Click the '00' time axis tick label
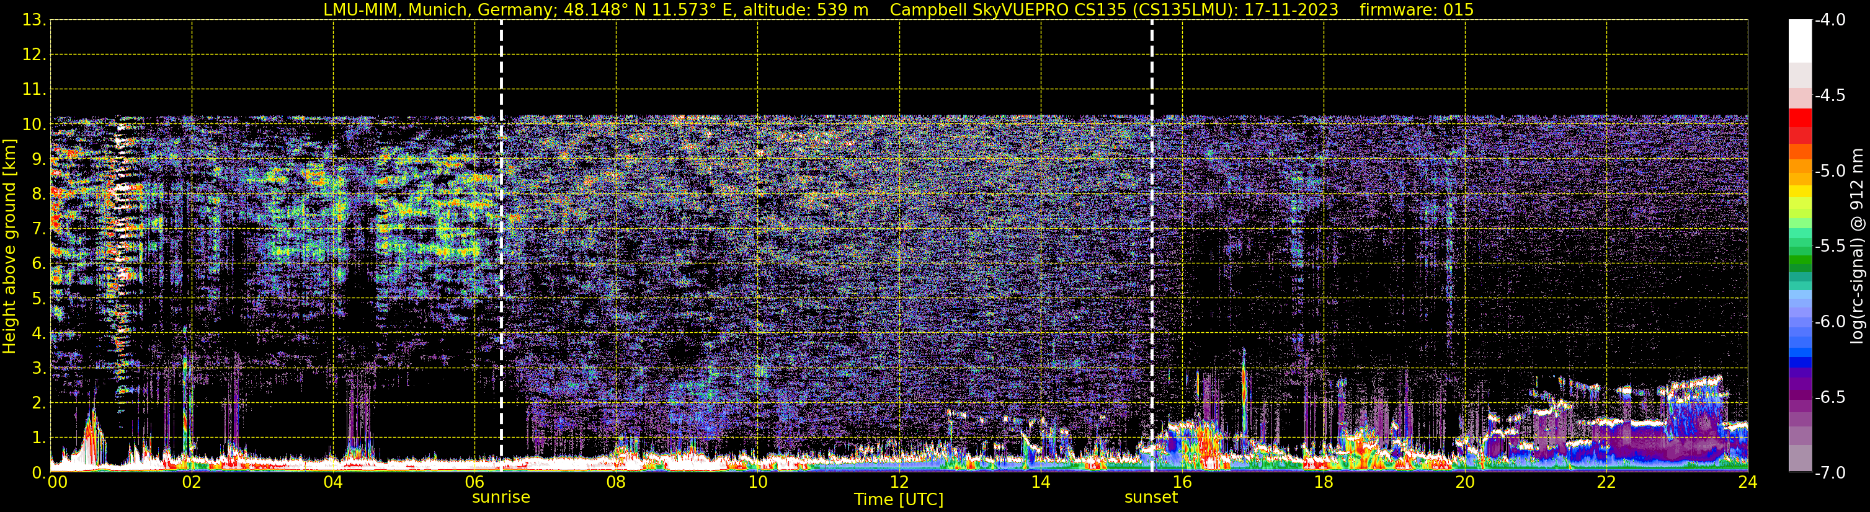Viewport: 1870px width, 512px height. (x=57, y=482)
